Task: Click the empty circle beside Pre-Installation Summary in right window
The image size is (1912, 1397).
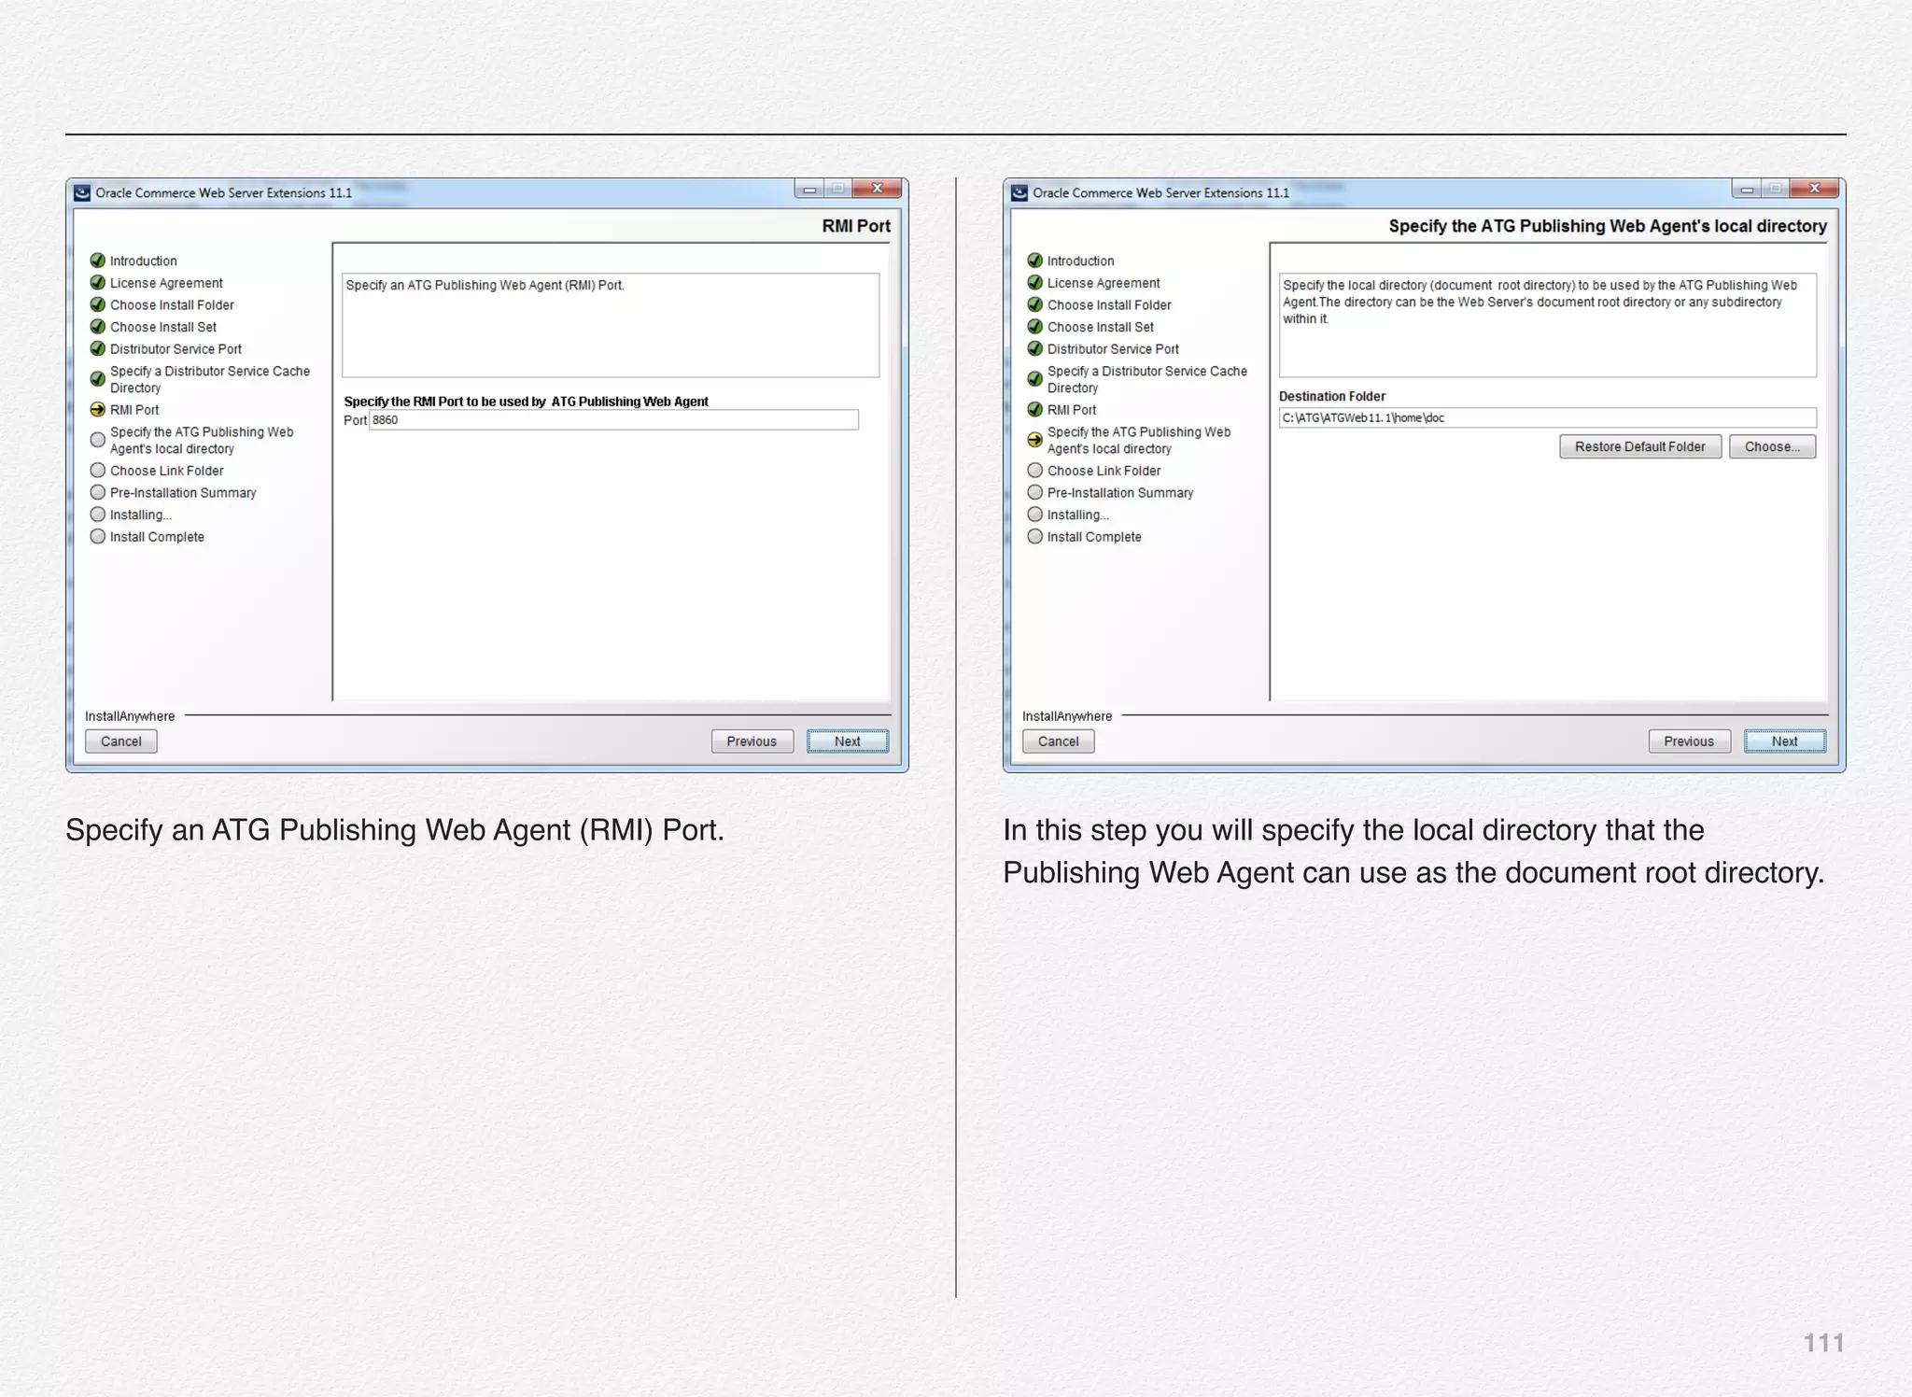Action: 1034,492
